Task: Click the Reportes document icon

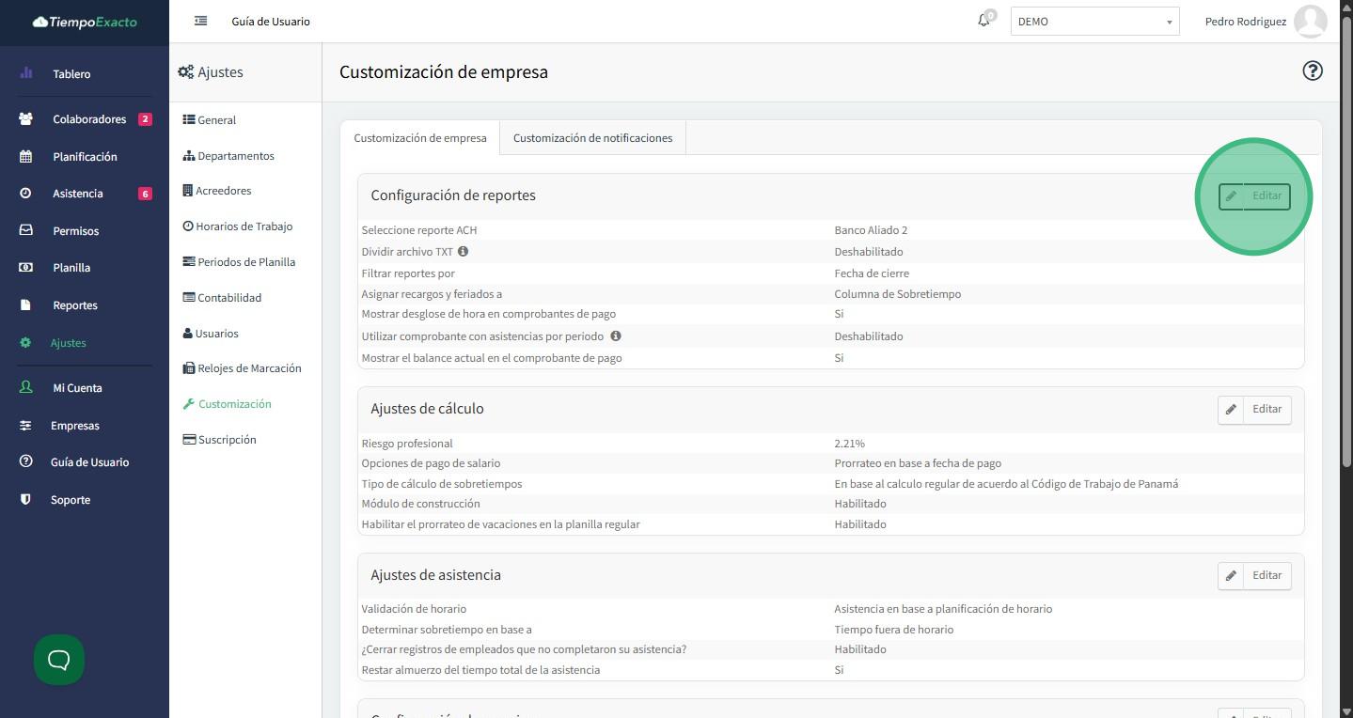Action: [x=25, y=305]
